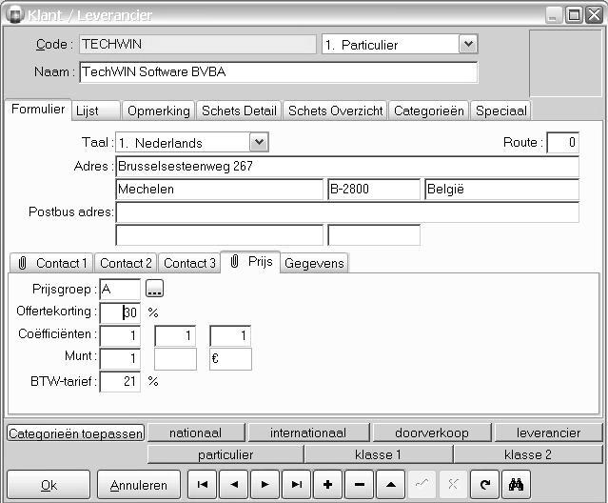Click the BTW-tarief field

tap(120, 381)
